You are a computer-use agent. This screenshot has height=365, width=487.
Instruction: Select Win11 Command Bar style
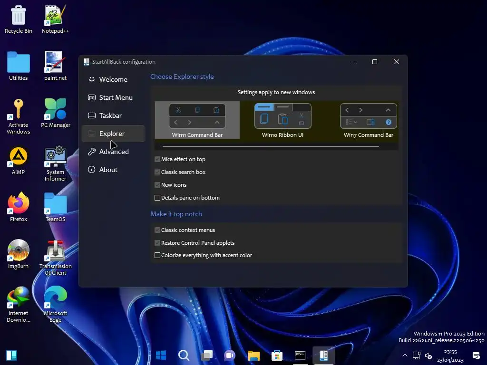pyautogui.click(x=197, y=120)
